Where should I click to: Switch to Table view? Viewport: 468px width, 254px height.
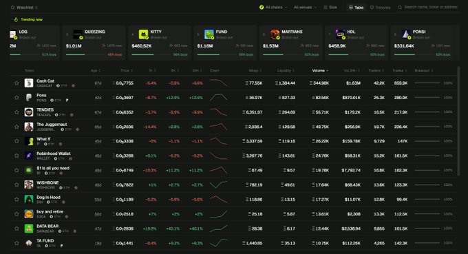coord(357,8)
